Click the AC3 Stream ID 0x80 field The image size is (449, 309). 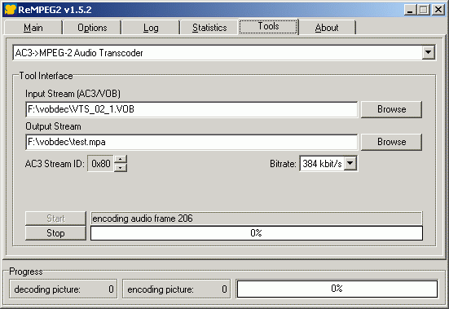pyautogui.click(x=100, y=164)
